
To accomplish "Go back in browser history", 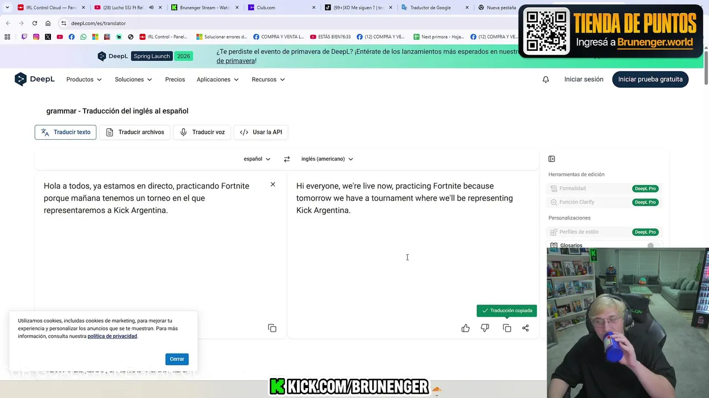I will [8, 23].
